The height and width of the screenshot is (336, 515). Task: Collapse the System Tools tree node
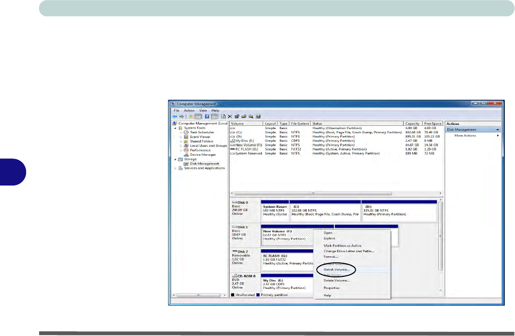click(x=175, y=128)
